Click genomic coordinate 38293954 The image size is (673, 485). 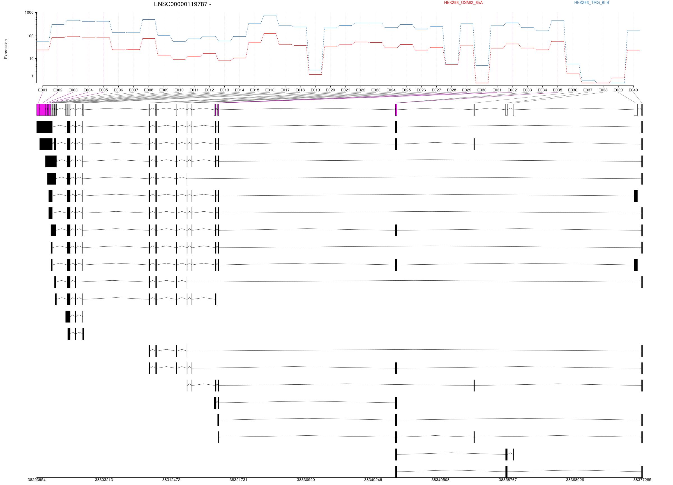37,480
